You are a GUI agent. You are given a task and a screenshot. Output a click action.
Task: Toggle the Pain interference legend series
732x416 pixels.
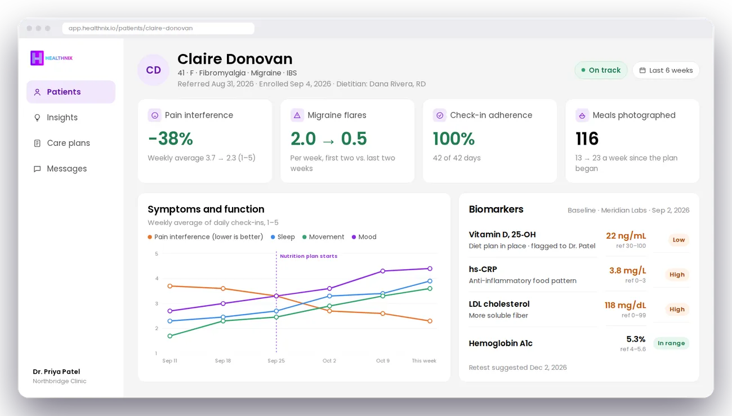pyautogui.click(x=206, y=237)
